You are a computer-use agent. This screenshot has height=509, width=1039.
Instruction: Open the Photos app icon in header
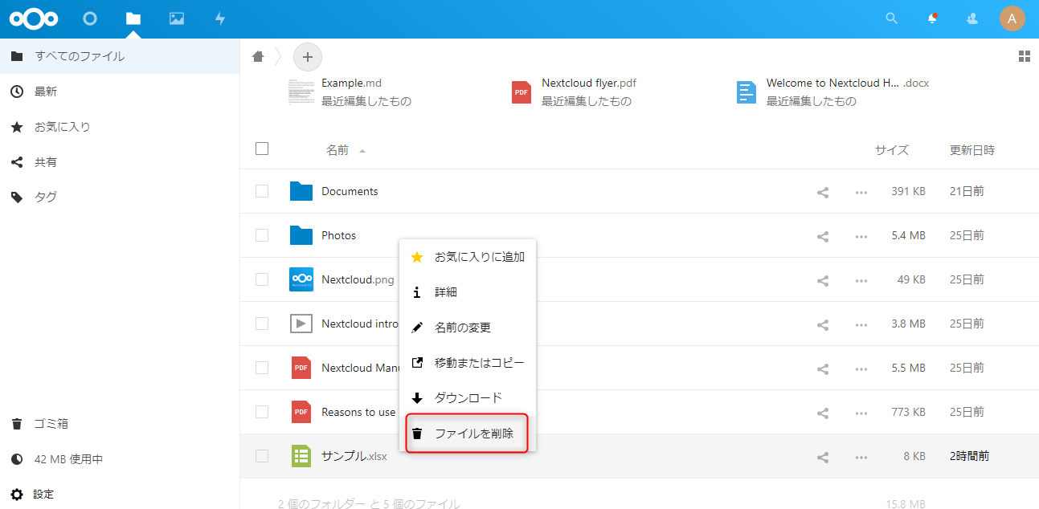tap(177, 18)
